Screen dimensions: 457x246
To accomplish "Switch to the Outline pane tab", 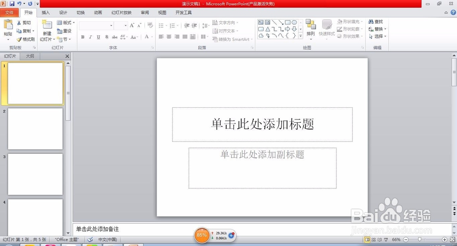I will click(30, 56).
